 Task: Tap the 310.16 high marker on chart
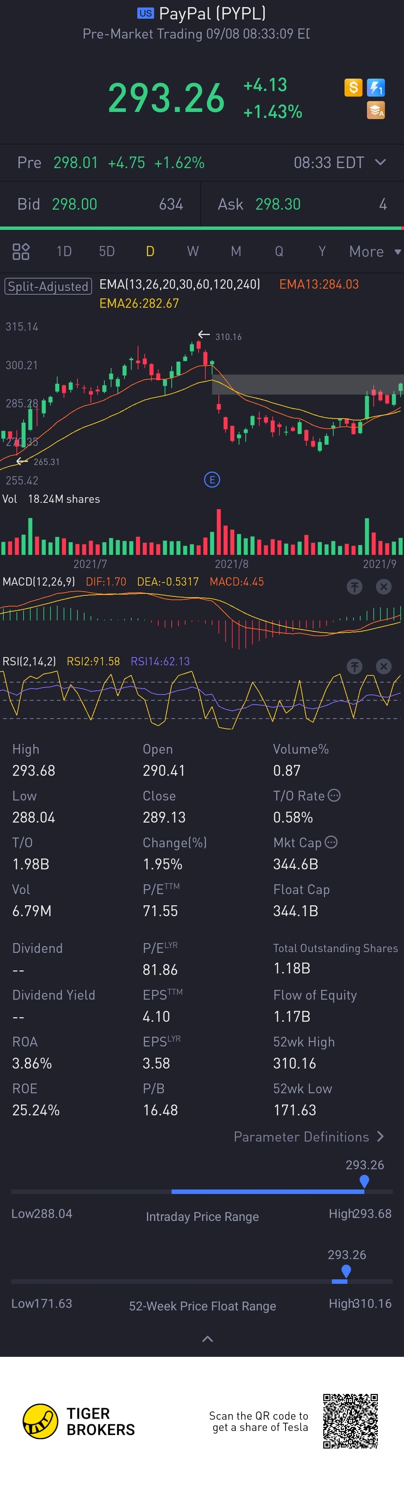(x=228, y=337)
